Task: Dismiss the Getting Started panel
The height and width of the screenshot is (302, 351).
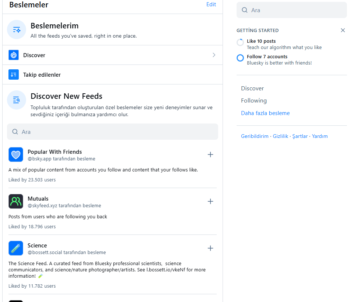Action: (343, 30)
